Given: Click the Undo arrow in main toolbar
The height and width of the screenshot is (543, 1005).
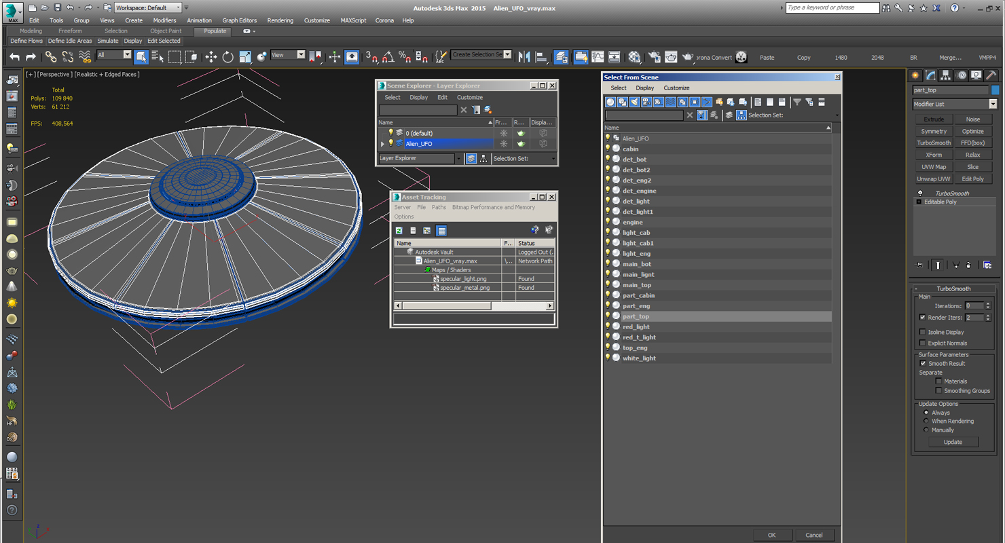Looking at the screenshot, I should pos(14,57).
